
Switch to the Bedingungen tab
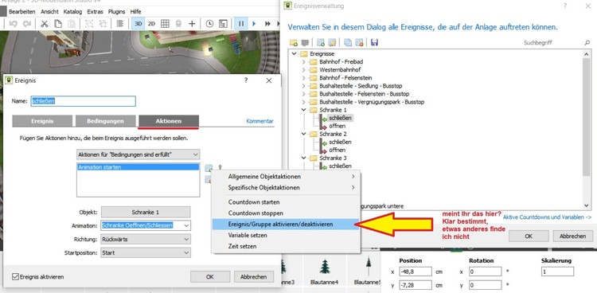[x=105, y=121]
